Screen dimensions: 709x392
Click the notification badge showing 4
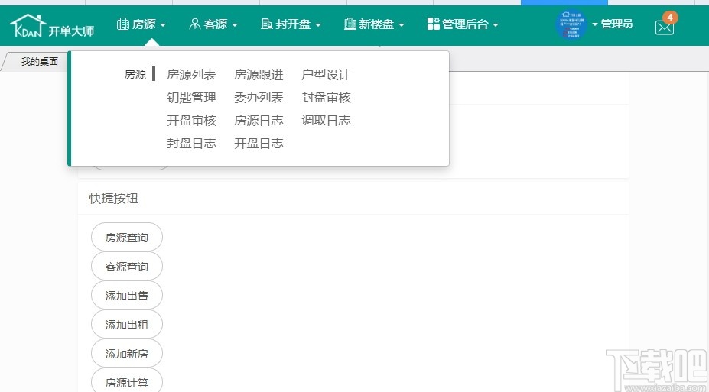click(670, 18)
